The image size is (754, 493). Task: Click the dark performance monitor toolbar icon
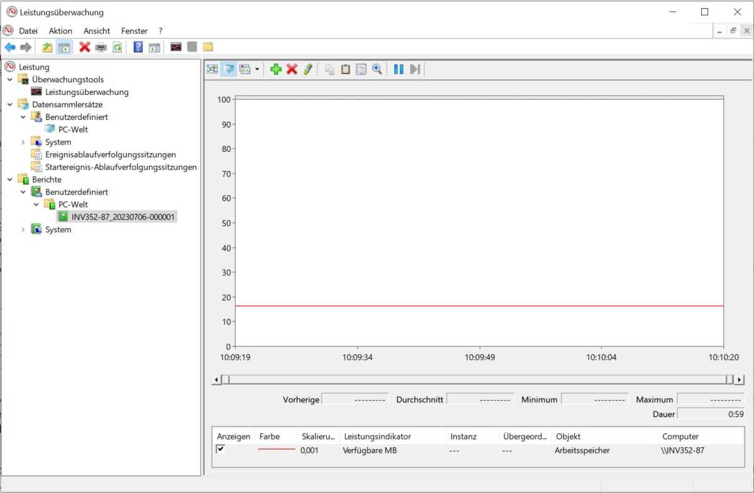pos(176,47)
